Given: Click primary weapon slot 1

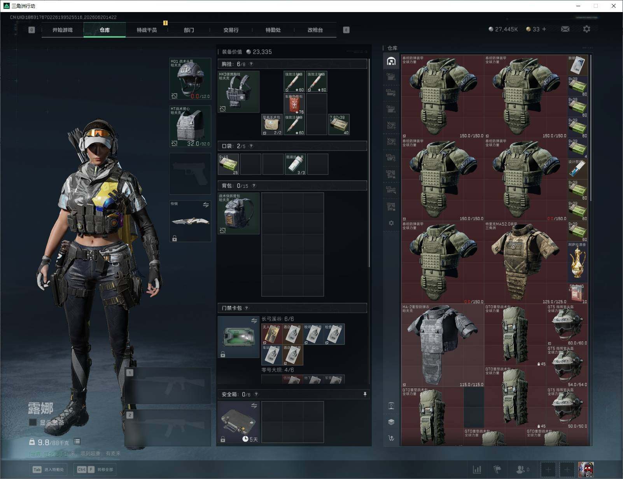Looking at the screenshot, I should pyautogui.click(x=168, y=386).
